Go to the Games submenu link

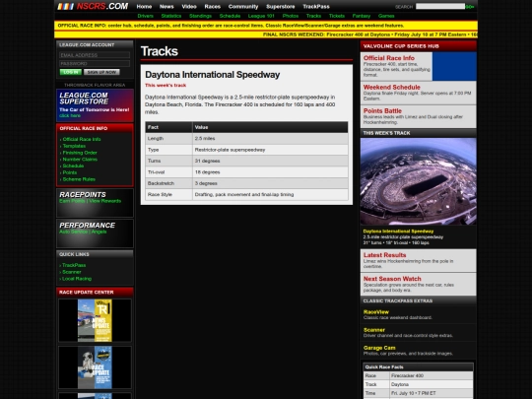pos(386,16)
